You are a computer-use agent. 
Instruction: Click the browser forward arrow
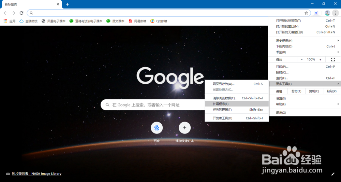14,13
